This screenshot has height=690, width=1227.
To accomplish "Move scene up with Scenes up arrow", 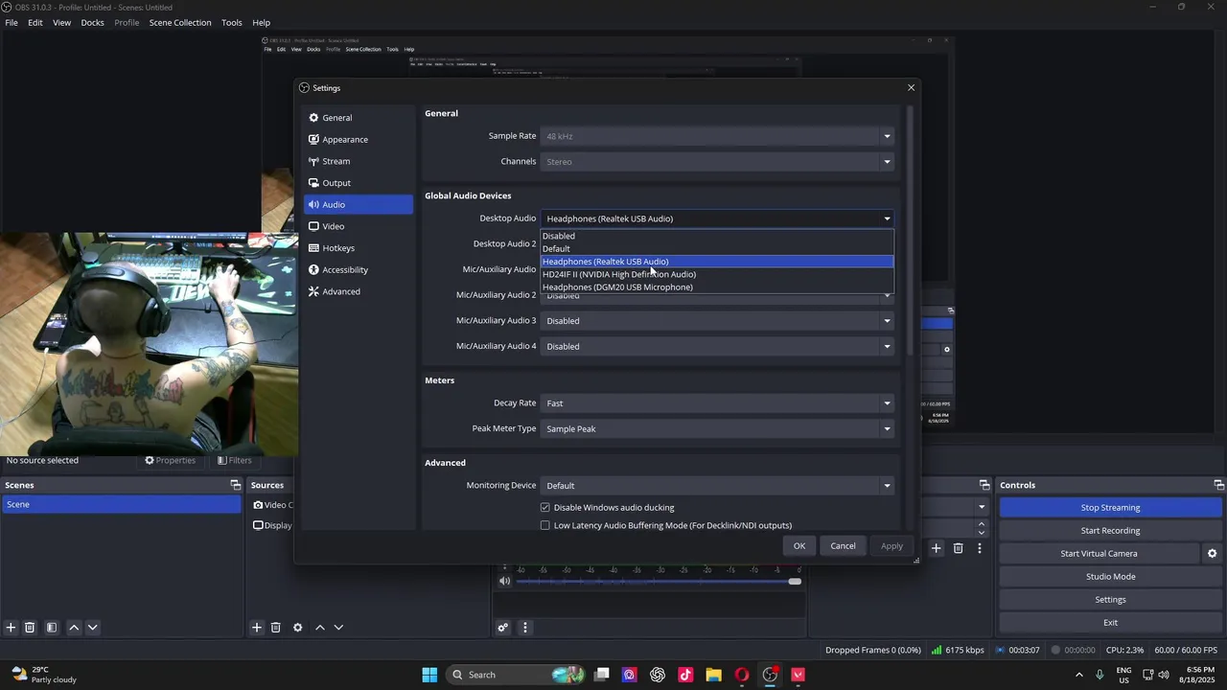I will [x=74, y=628].
